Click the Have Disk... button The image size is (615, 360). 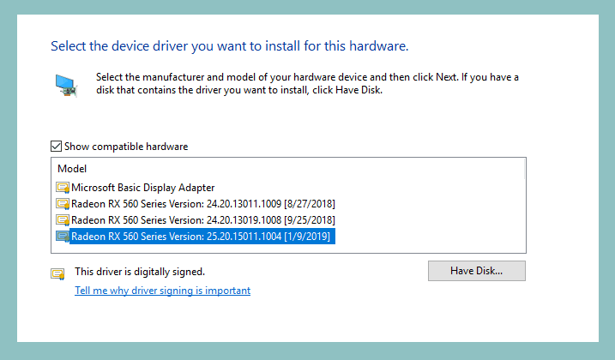pos(477,271)
